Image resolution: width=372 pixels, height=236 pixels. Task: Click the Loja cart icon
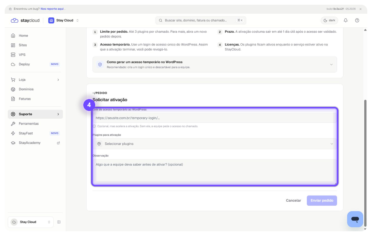click(13, 80)
